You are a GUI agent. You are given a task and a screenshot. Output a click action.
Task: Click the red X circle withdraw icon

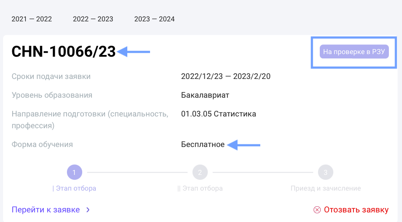(317, 210)
